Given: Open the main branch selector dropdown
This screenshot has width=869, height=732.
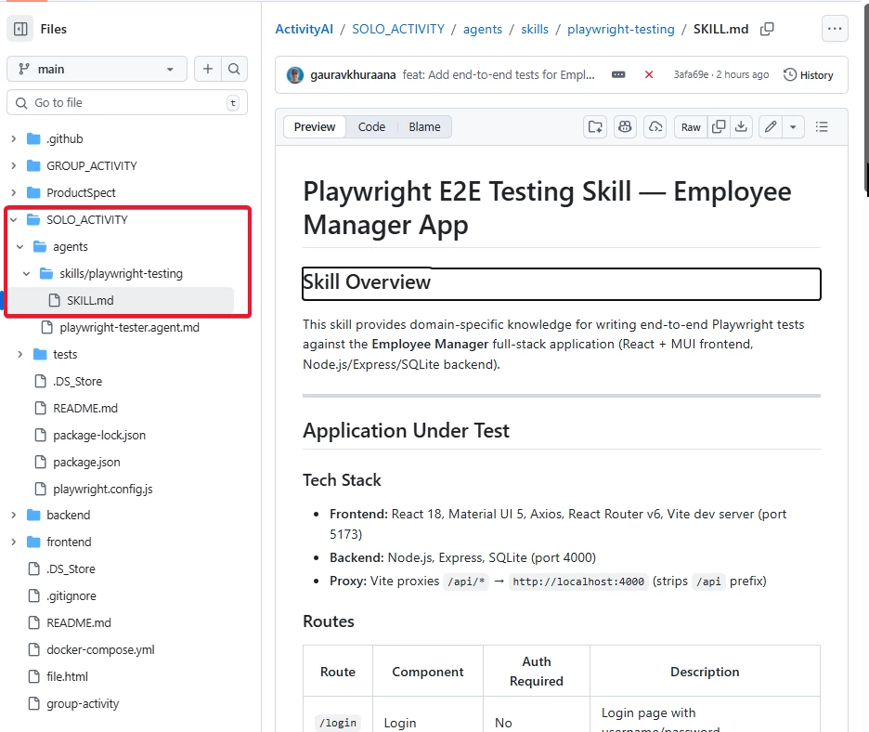Looking at the screenshot, I should pos(97,69).
